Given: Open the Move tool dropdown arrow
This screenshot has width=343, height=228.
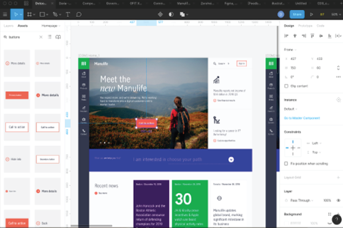Looking at the screenshot, I should click(21, 14).
